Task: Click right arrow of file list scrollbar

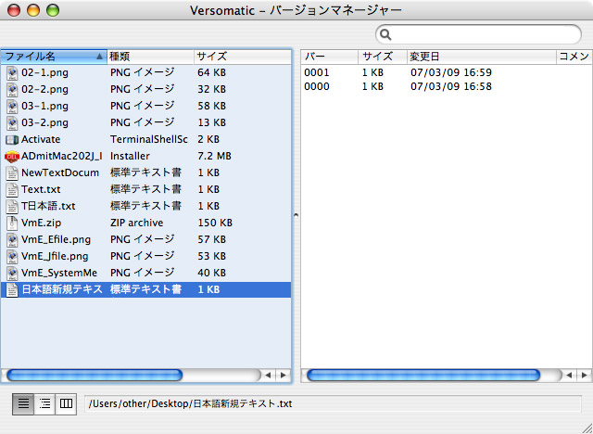Action: [283, 376]
